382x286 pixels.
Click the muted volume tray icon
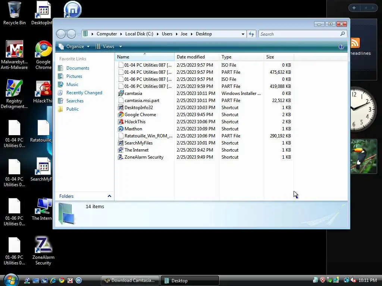pos(353,280)
